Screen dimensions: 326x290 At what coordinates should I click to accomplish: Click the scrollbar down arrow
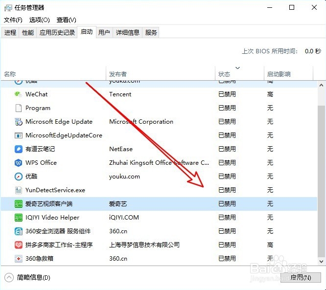[321, 262]
